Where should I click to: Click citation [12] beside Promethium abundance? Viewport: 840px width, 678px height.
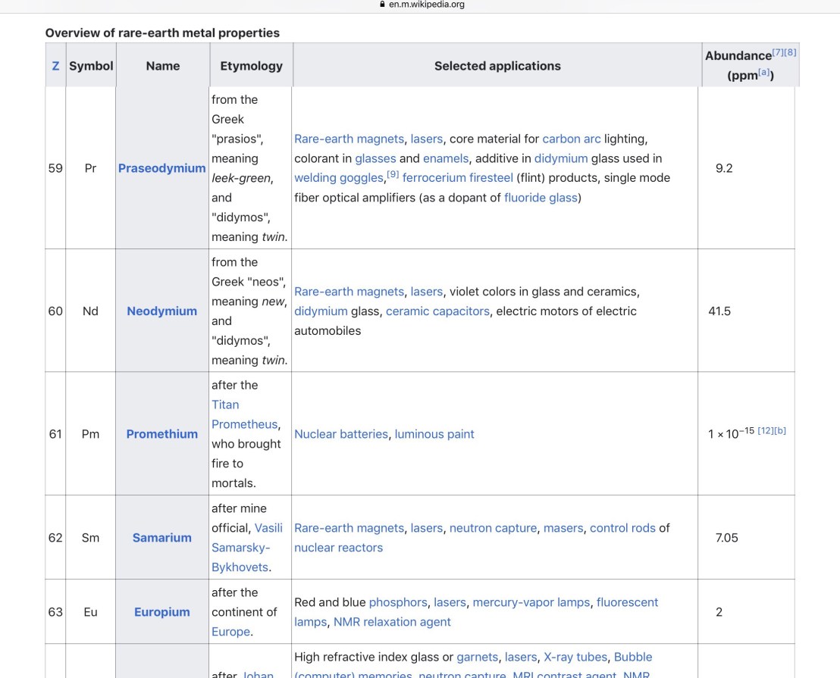(765, 430)
